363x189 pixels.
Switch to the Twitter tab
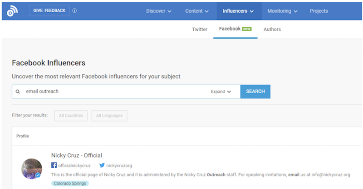tap(200, 29)
